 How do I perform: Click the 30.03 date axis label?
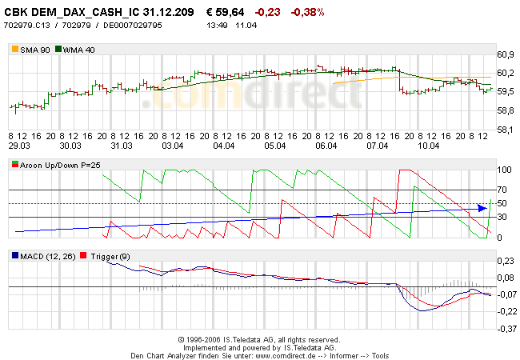click(x=70, y=146)
